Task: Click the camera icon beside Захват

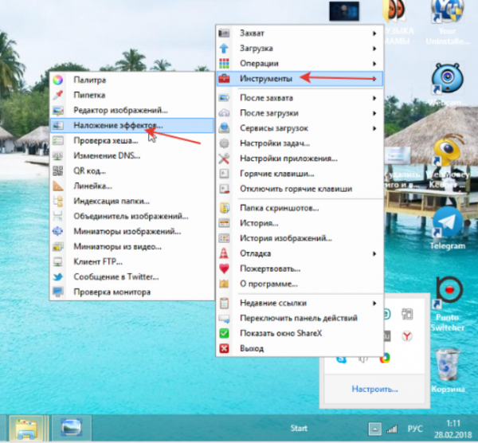Action: coord(224,33)
